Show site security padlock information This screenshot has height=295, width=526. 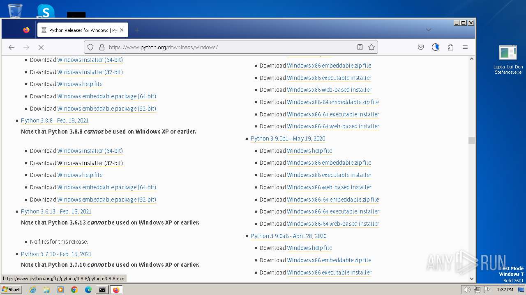(x=102, y=47)
